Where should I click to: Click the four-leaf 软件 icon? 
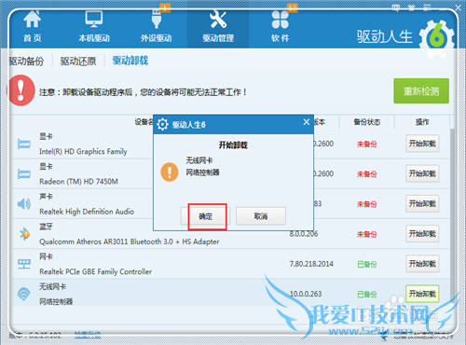pos(281,20)
